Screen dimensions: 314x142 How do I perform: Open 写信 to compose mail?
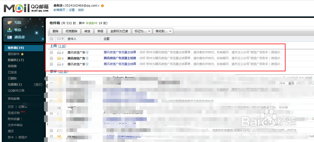tap(17, 23)
